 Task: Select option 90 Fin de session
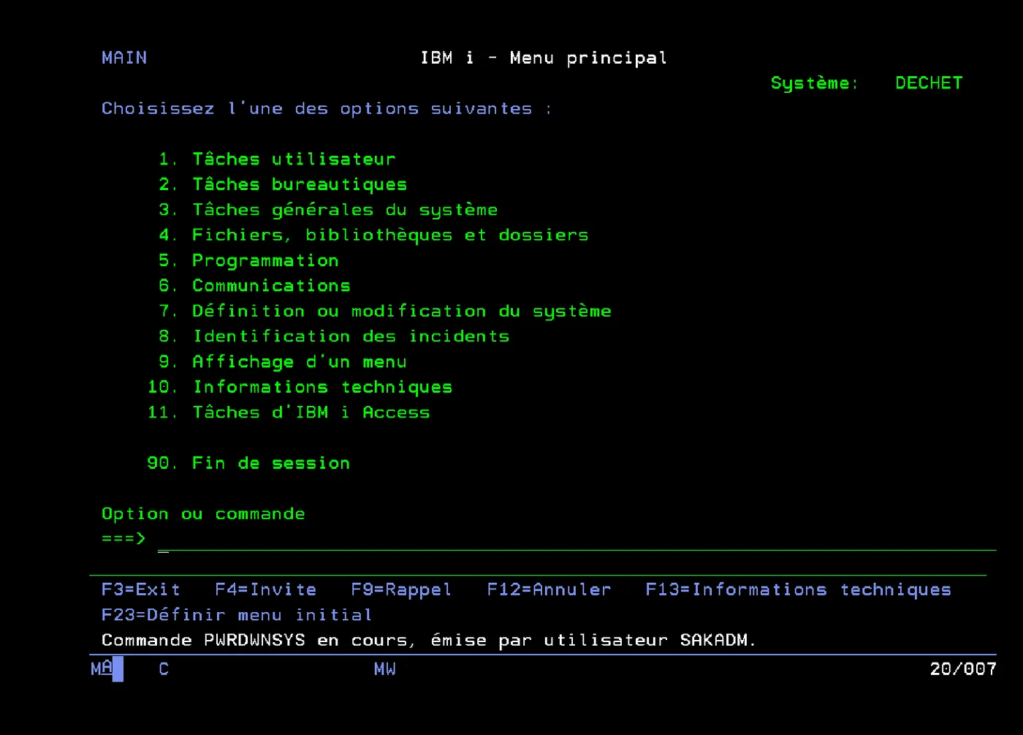(x=248, y=463)
